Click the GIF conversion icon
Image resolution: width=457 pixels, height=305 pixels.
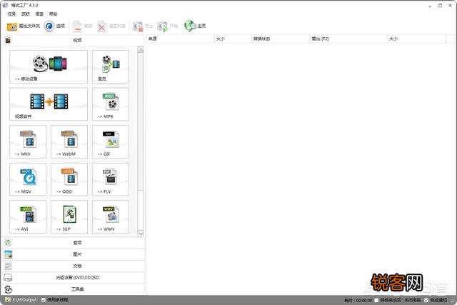(x=110, y=141)
